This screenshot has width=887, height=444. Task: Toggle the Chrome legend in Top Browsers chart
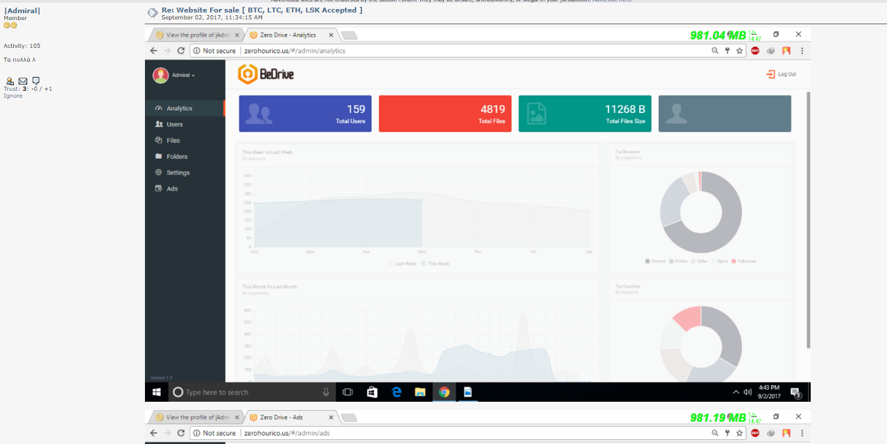point(656,261)
